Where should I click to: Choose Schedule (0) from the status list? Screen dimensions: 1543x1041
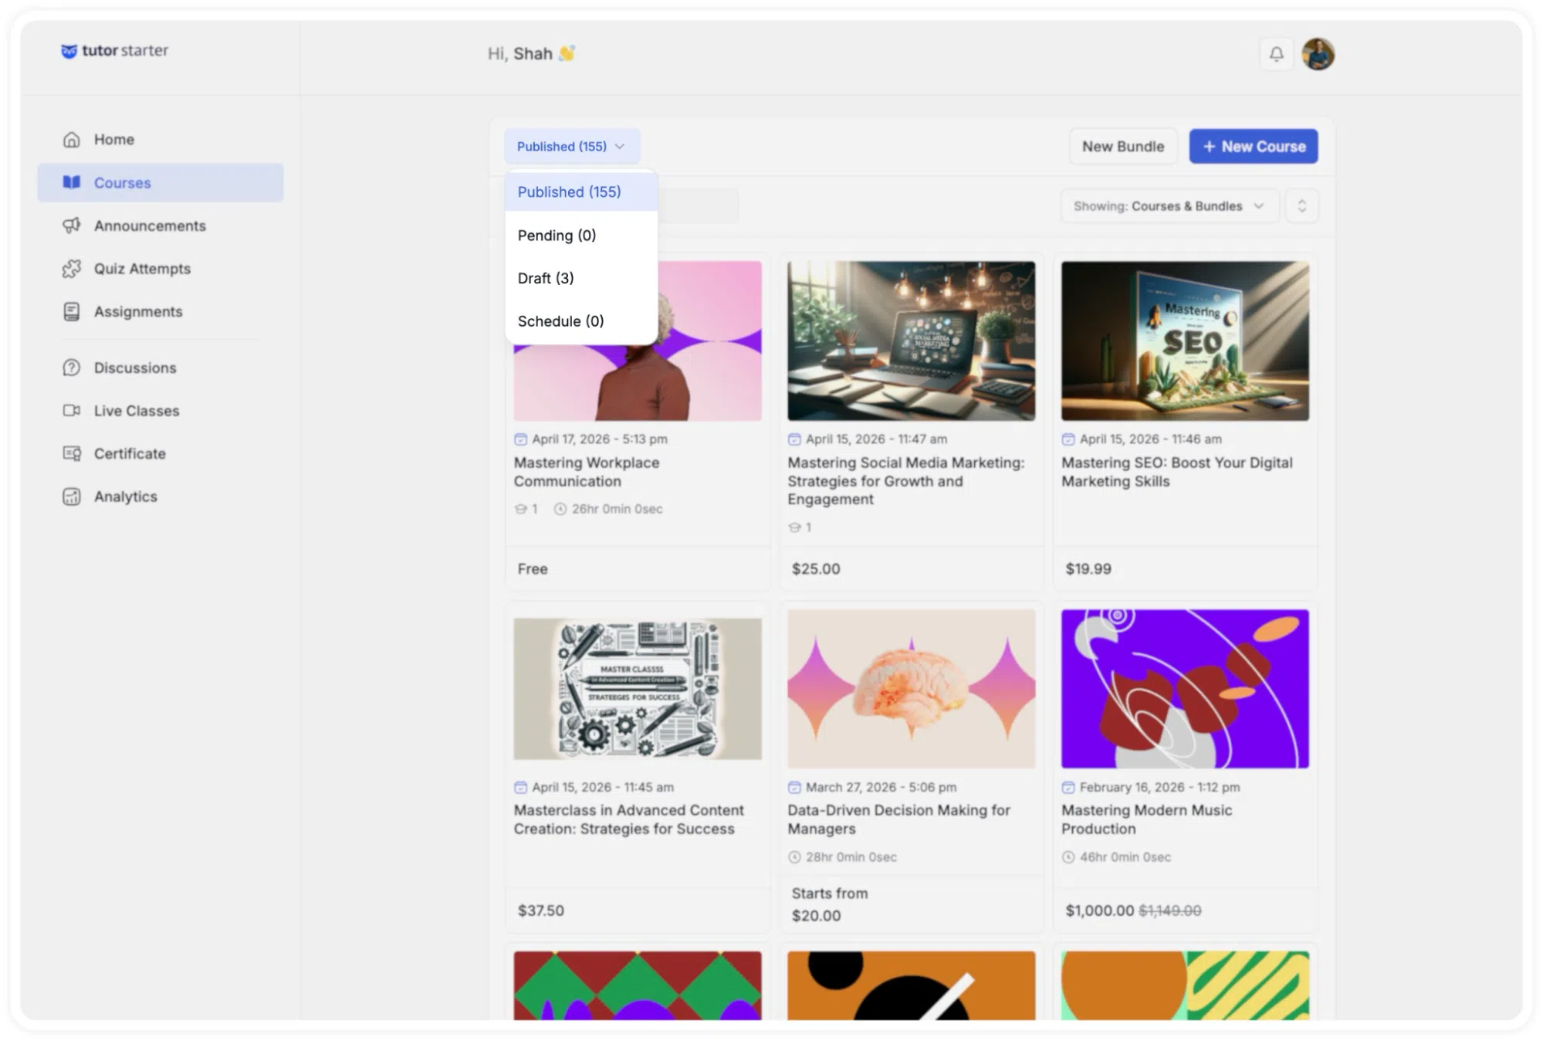coord(581,320)
